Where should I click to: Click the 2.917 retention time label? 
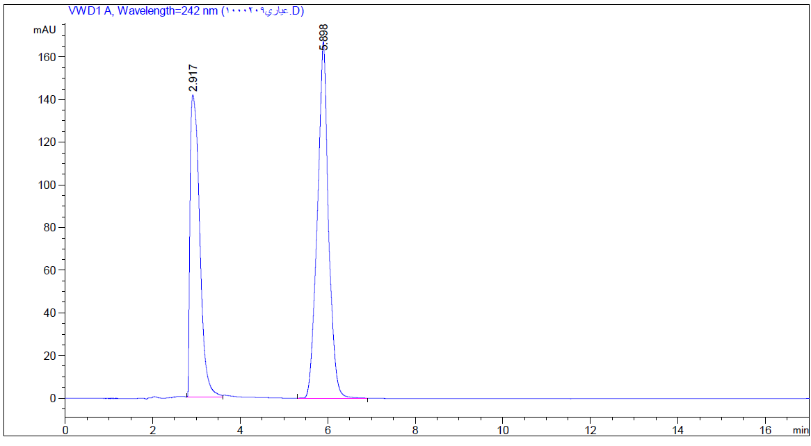coord(194,79)
